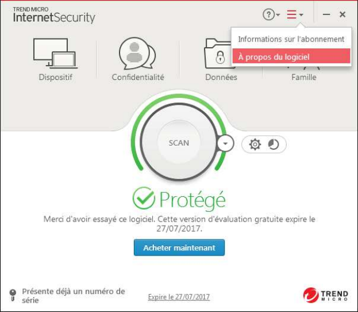Click the Internet Security title logo
This screenshot has width=358, height=312.
54,15
